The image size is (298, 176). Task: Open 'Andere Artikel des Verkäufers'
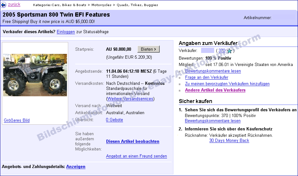click(215, 90)
